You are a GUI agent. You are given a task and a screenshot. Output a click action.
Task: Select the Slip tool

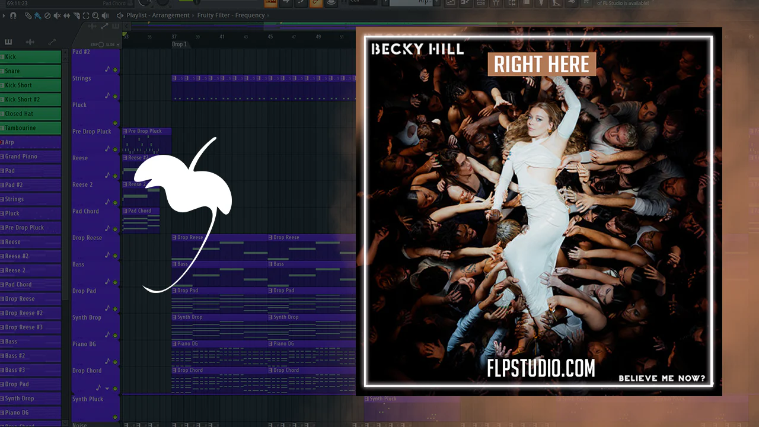coord(66,15)
